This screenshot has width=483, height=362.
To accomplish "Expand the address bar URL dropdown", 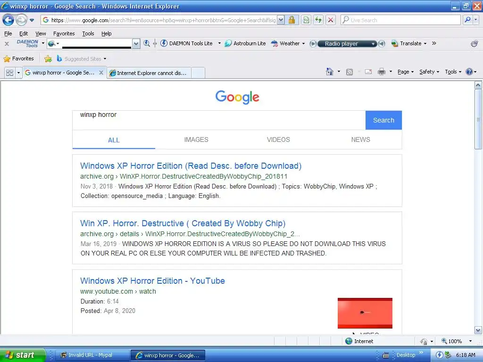I will click(281, 20).
